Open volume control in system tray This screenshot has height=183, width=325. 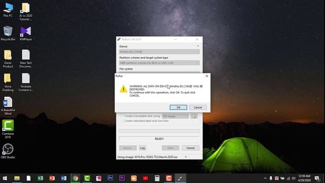(294, 178)
